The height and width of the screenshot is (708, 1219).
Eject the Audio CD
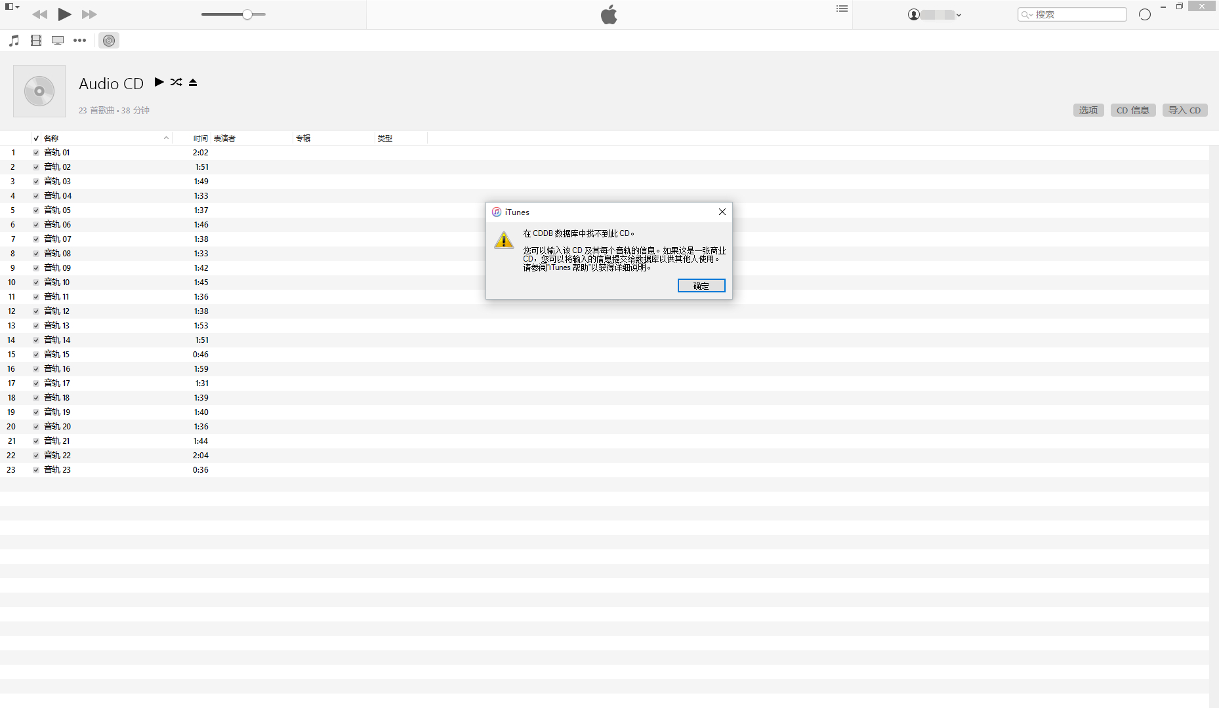193,82
